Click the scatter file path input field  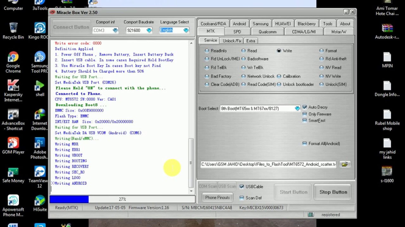click(x=269, y=164)
